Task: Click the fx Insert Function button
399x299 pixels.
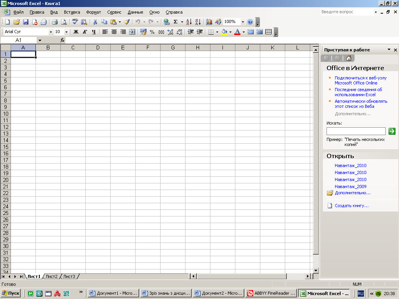Action: point(62,40)
